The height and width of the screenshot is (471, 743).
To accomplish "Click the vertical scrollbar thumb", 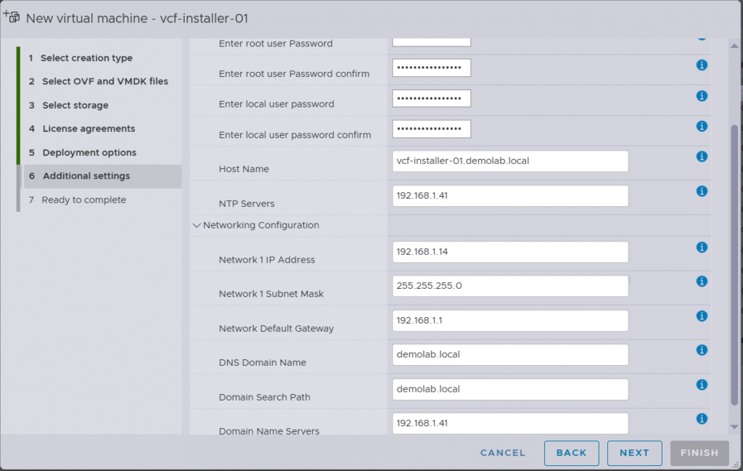I will coord(734,265).
